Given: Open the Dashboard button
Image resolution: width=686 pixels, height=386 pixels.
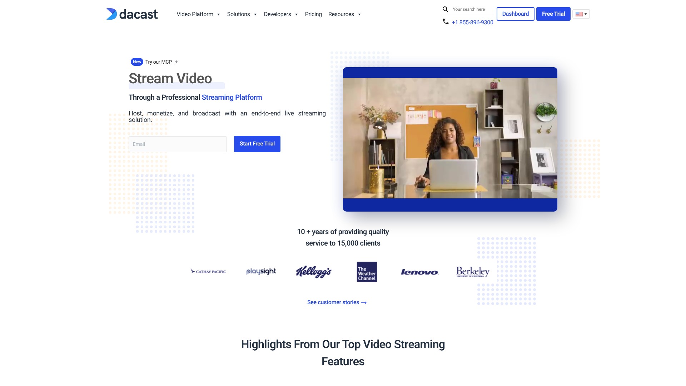Looking at the screenshot, I should [515, 14].
